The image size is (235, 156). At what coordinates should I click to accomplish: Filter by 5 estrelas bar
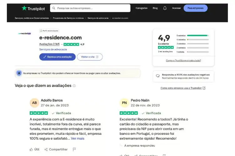(193, 36)
